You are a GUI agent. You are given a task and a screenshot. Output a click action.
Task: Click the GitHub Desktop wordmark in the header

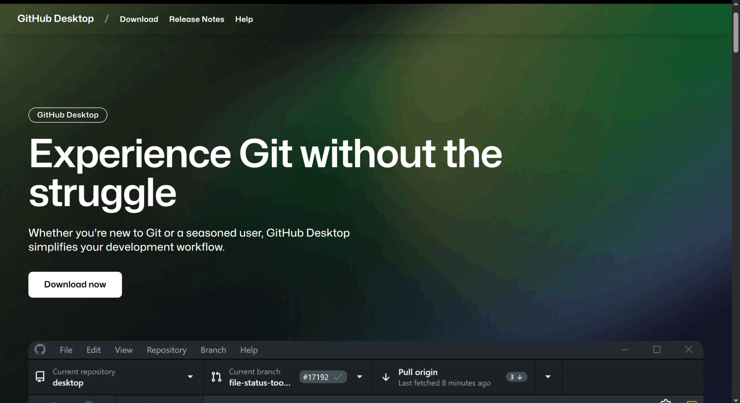tap(55, 18)
